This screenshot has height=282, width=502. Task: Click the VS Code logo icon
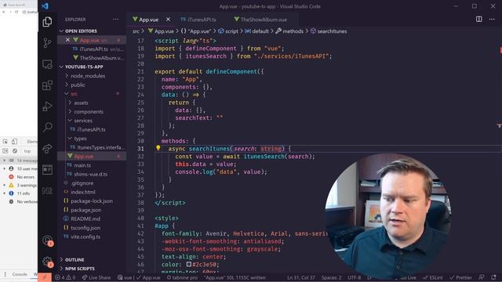pos(45,6)
